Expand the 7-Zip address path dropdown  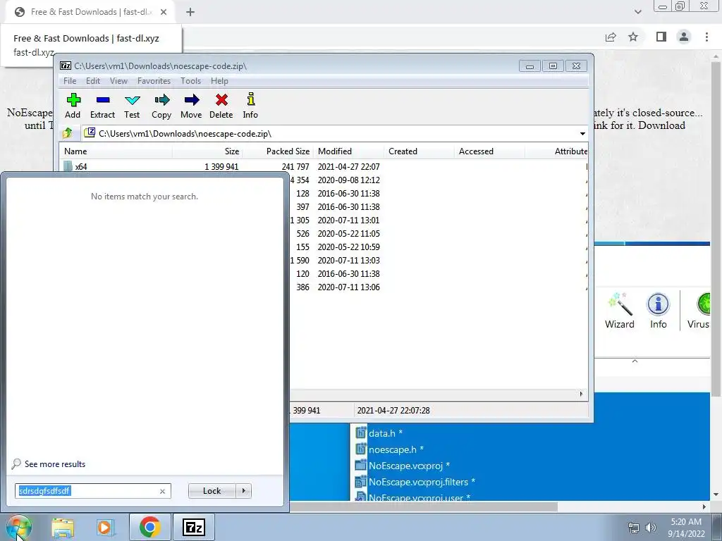click(x=582, y=133)
